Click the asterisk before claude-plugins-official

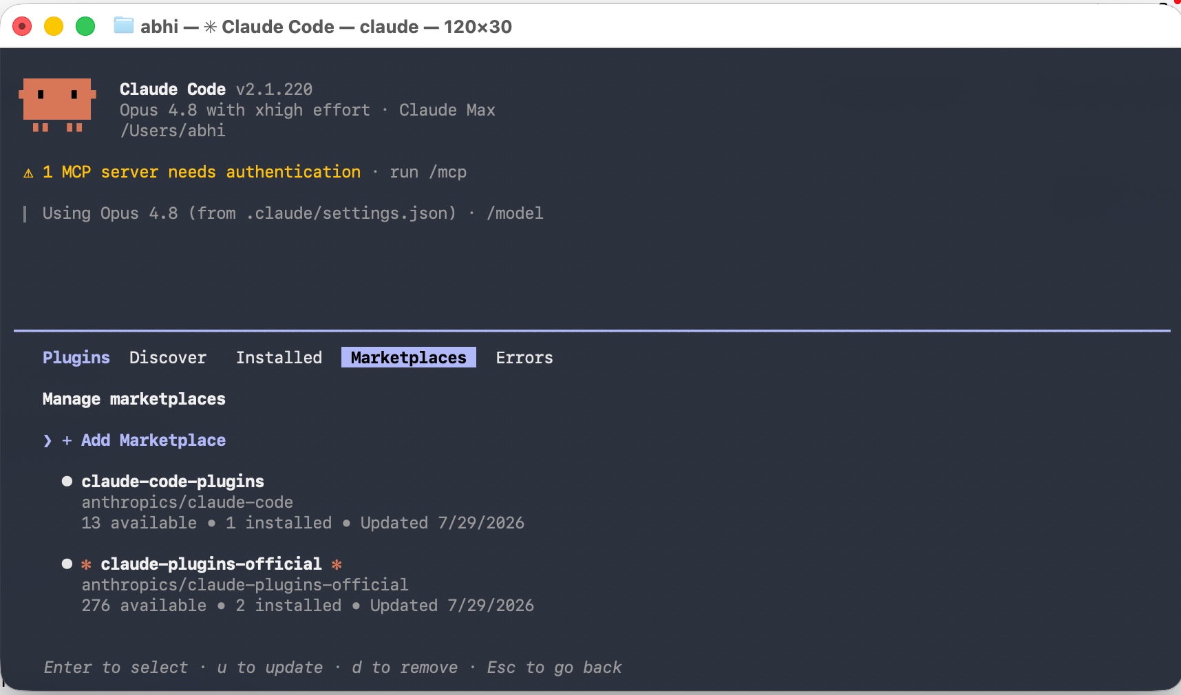pos(86,564)
